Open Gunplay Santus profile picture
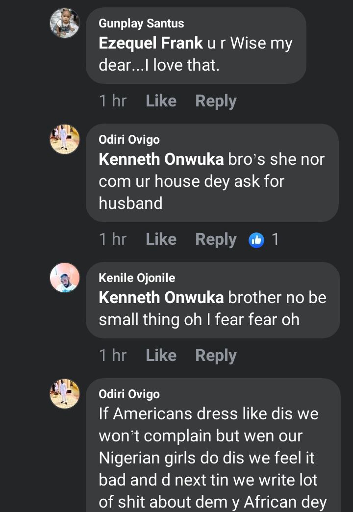 (65, 23)
